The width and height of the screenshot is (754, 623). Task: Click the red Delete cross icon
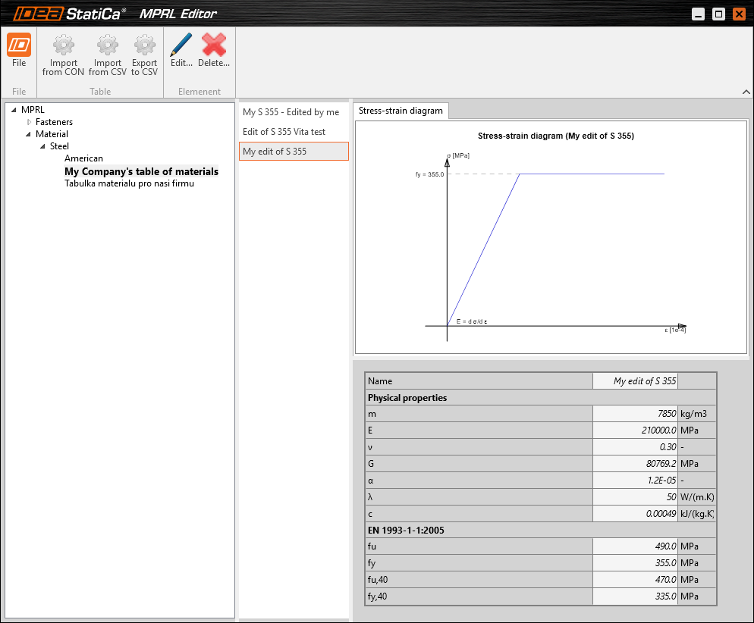pos(214,46)
